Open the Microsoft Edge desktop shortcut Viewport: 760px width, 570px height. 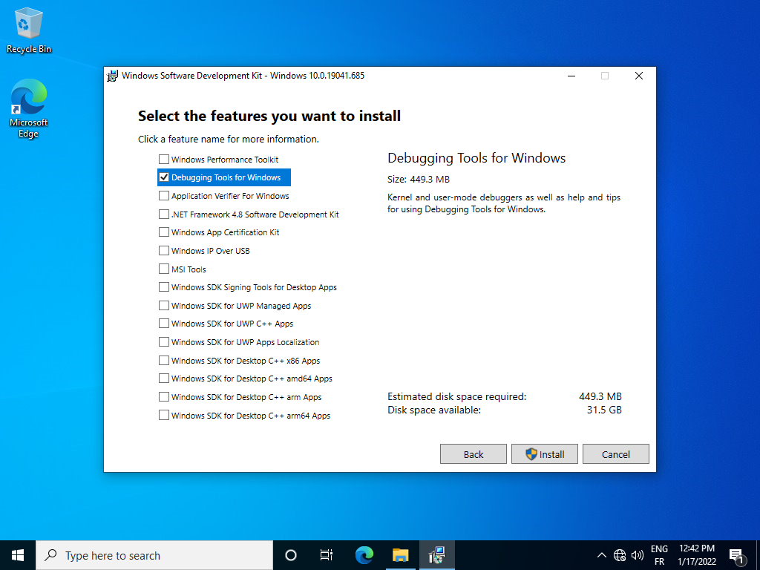click(x=29, y=108)
